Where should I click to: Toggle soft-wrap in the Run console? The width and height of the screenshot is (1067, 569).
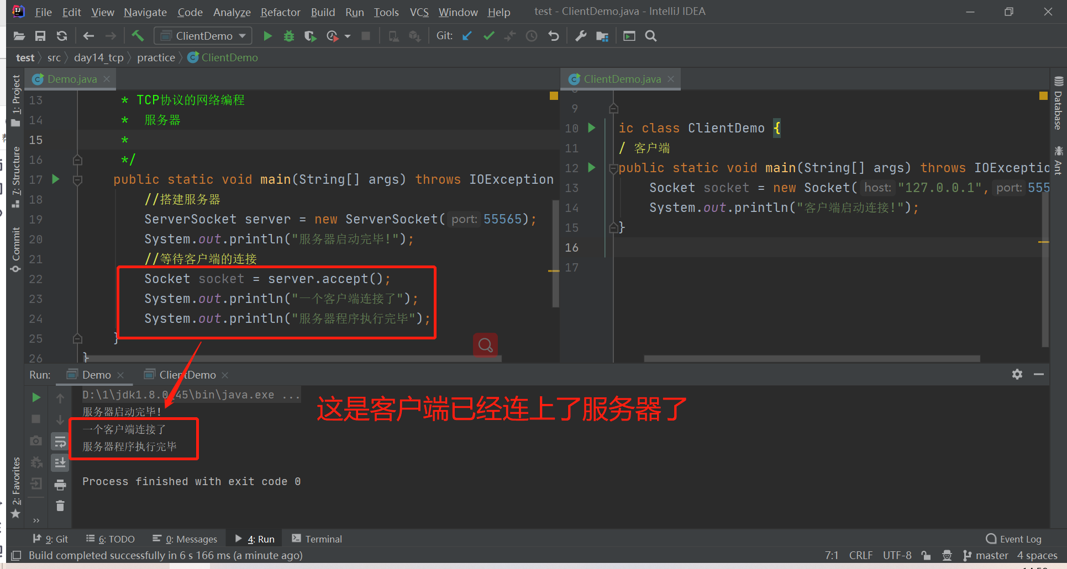60,441
